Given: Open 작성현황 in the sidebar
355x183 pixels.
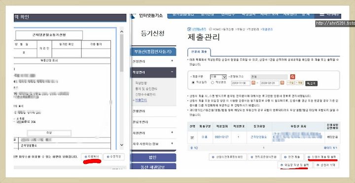Looking at the screenshot, I should click(x=142, y=83).
